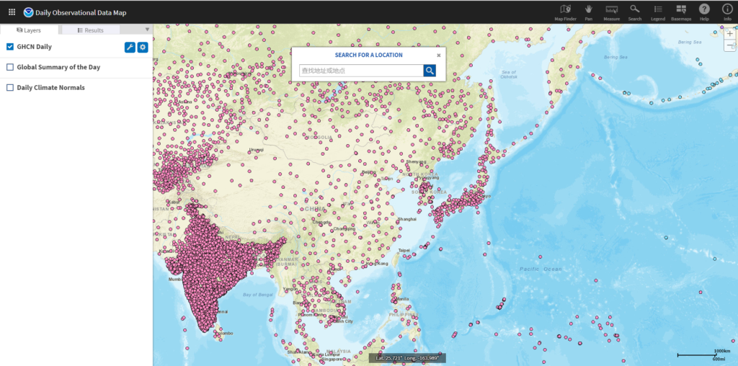The image size is (738, 366).
Task: Open GHCN Daily gear settings
Action: click(143, 47)
